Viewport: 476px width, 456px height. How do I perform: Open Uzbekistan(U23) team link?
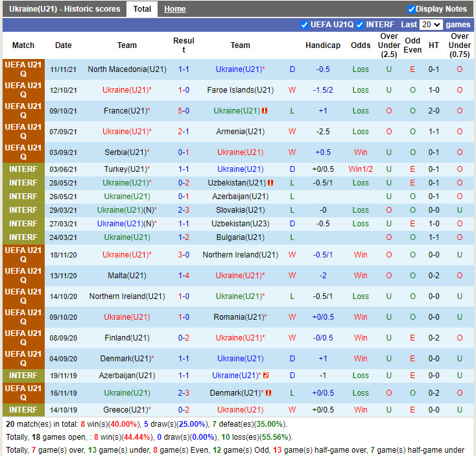coord(240,224)
